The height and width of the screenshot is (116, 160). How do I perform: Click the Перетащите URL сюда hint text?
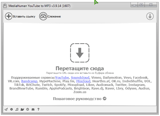point(80,73)
